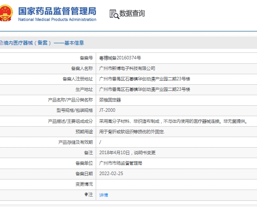Click the 产品名称/产品分类名称 label

70,100
